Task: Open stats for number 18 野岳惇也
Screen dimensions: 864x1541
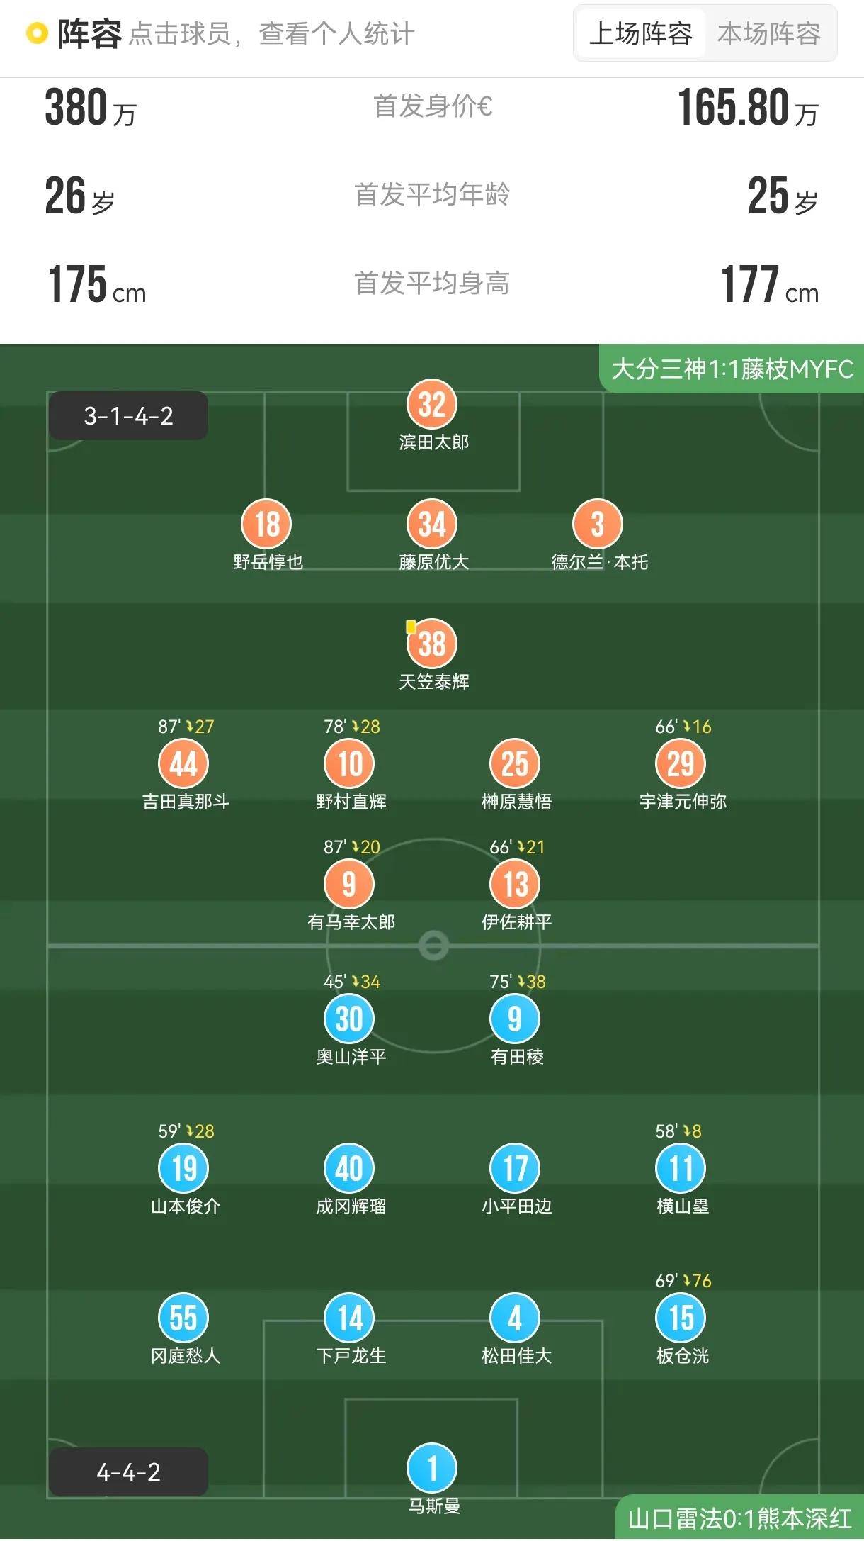Action: coord(267,525)
